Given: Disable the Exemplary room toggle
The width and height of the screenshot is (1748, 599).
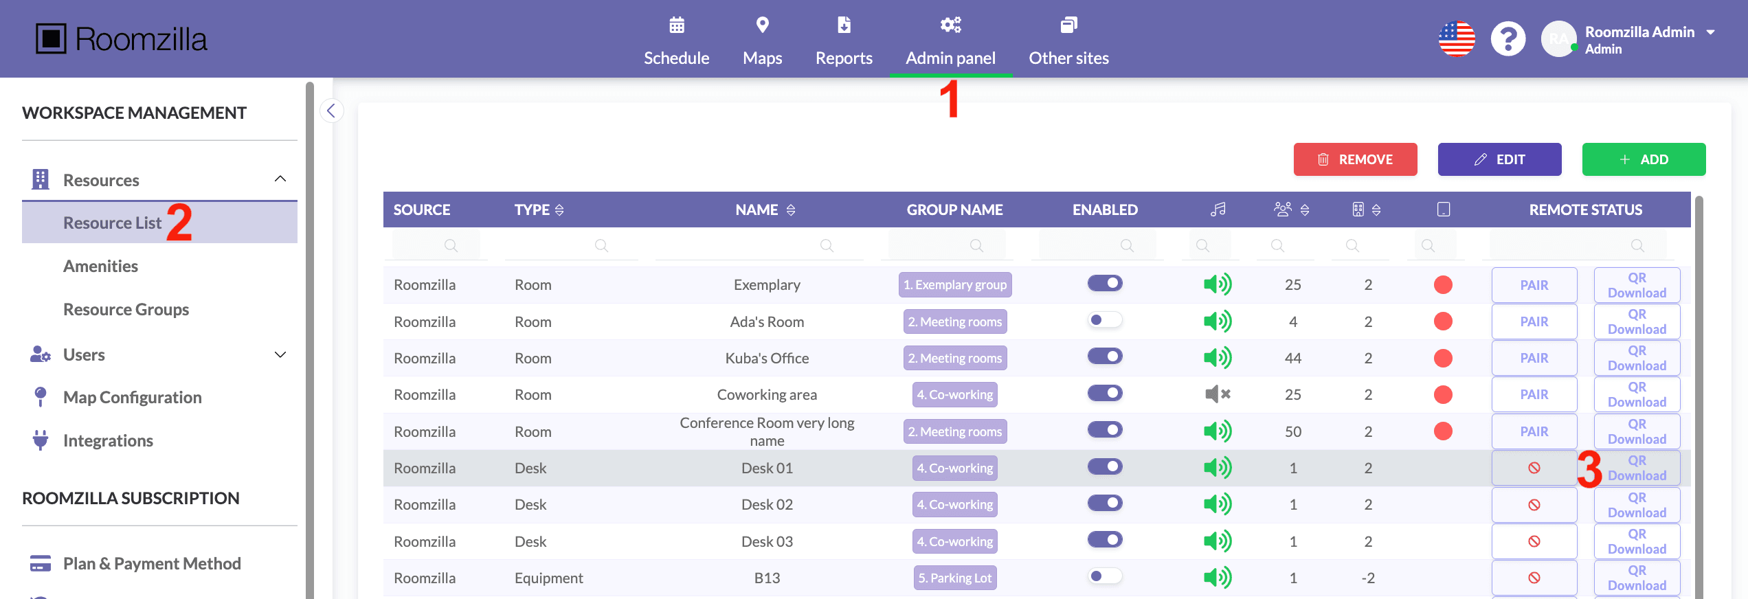Looking at the screenshot, I should (1104, 283).
